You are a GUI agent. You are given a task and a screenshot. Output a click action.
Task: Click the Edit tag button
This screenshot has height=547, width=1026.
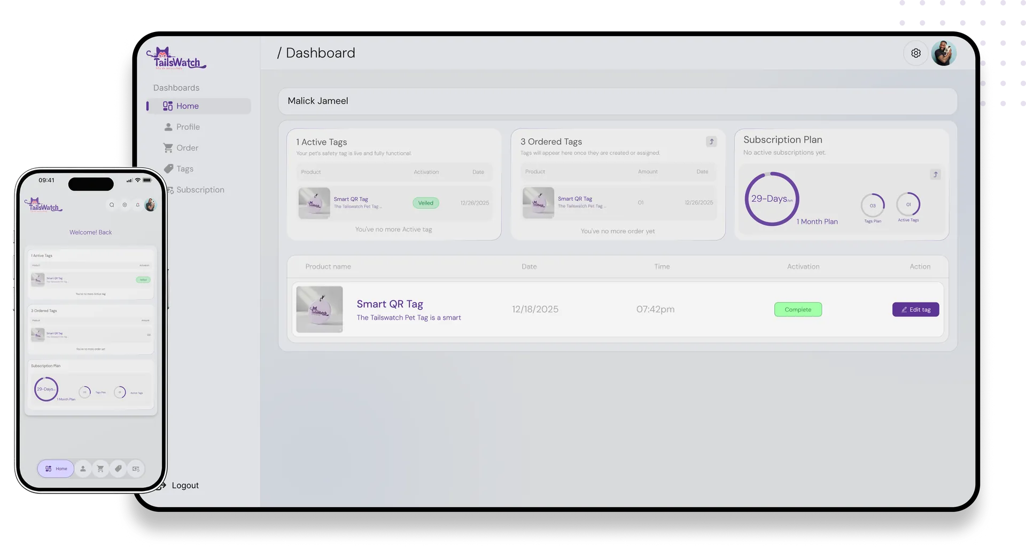[x=915, y=310]
